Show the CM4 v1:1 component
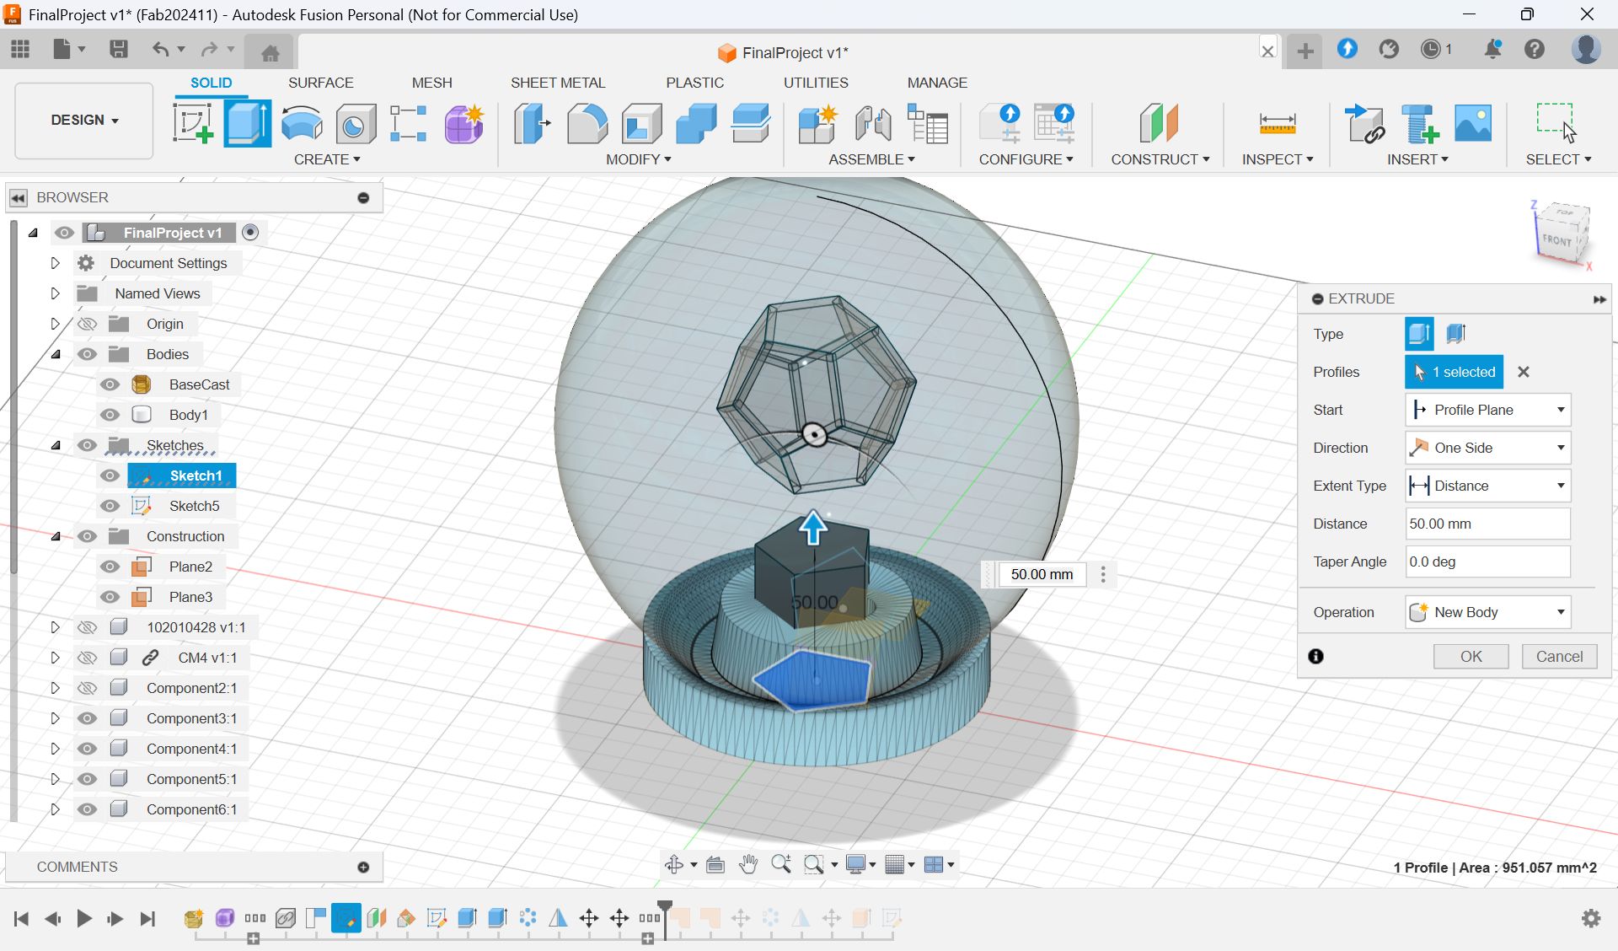 click(x=87, y=658)
